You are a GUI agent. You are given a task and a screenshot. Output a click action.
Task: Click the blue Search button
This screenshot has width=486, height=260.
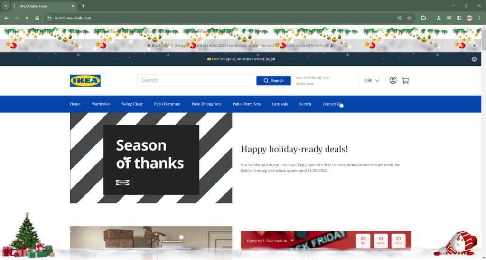pyautogui.click(x=273, y=81)
